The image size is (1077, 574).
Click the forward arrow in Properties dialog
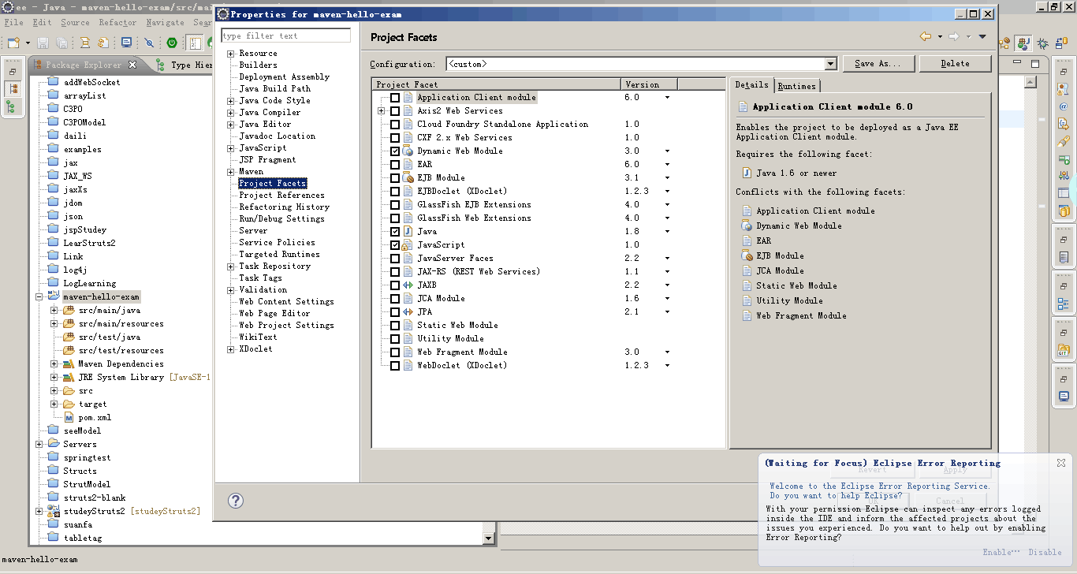[x=953, y=37]
